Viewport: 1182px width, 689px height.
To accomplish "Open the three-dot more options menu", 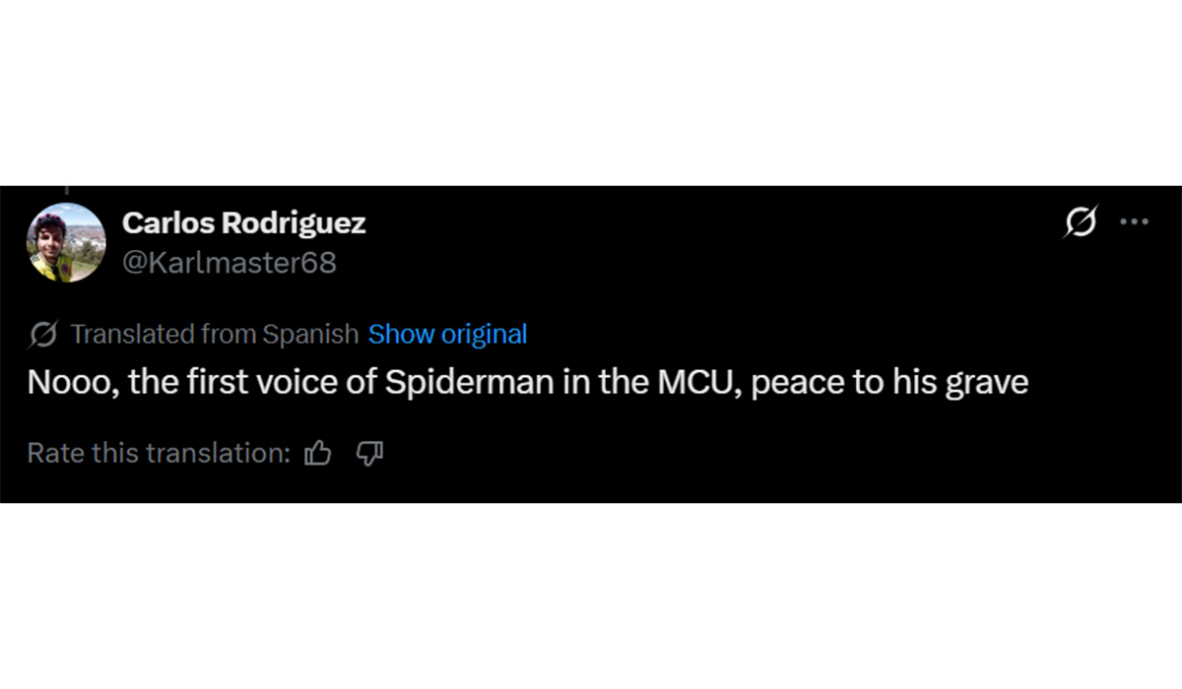I will coord(1135,222).
